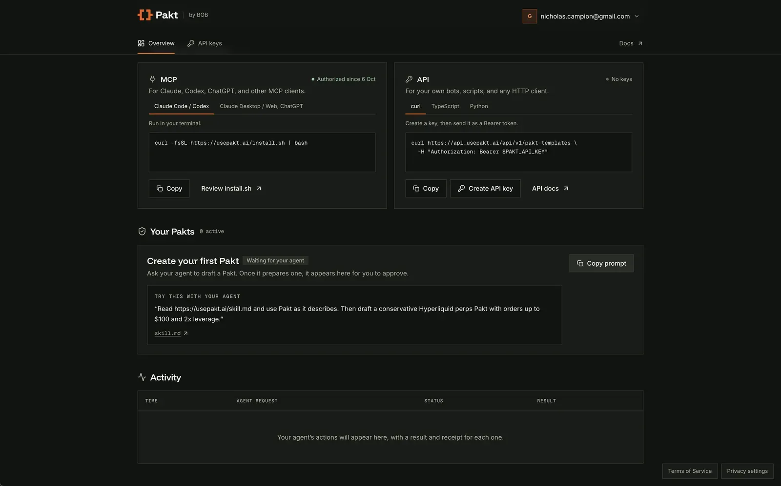This screenshot has height=486, width=781.
Task: Copy the API curl command
Action: (x=426, y=188)
